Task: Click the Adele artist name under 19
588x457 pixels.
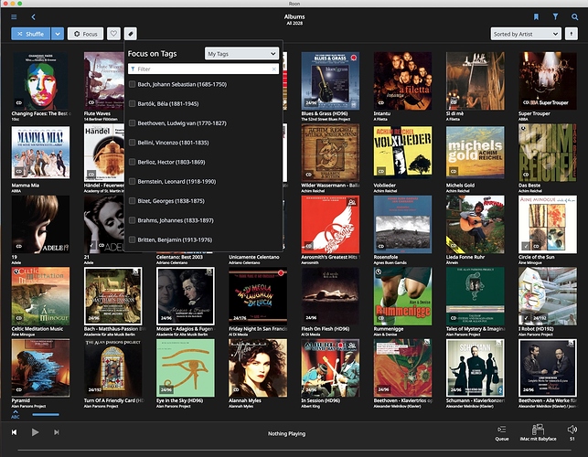Action: (x=16, y=262)
